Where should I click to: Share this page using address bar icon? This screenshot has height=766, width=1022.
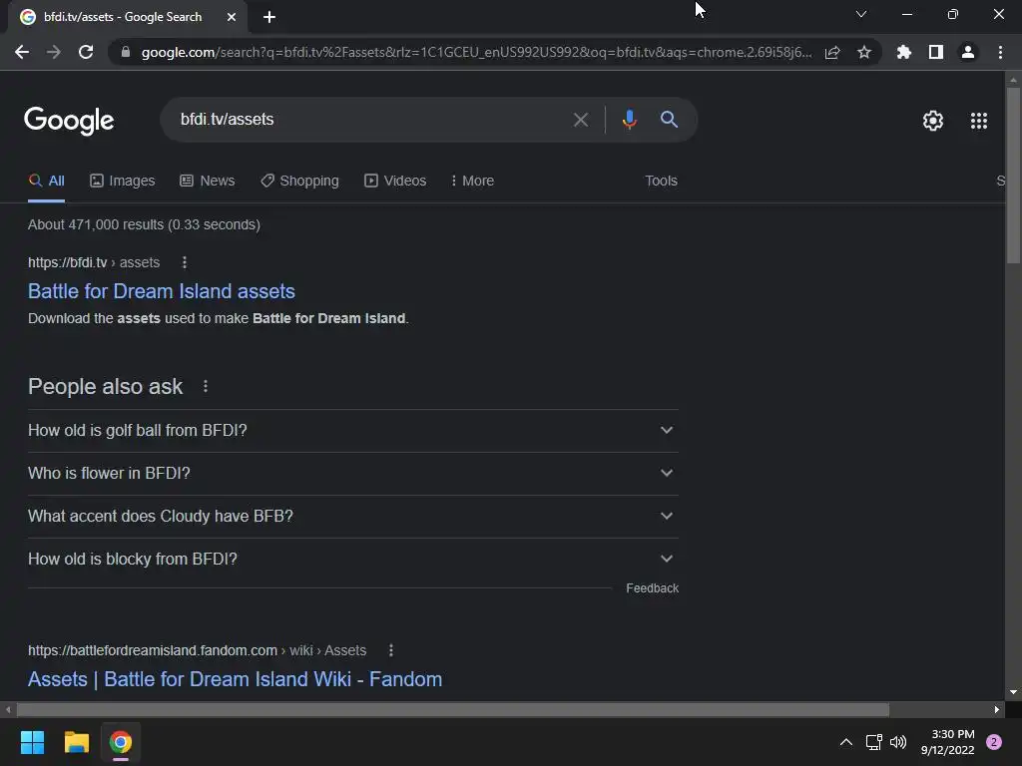click(x=832, y=52)
